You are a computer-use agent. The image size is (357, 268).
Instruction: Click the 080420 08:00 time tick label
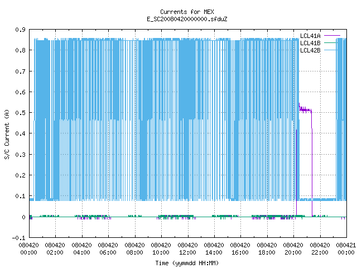[134, 249]
